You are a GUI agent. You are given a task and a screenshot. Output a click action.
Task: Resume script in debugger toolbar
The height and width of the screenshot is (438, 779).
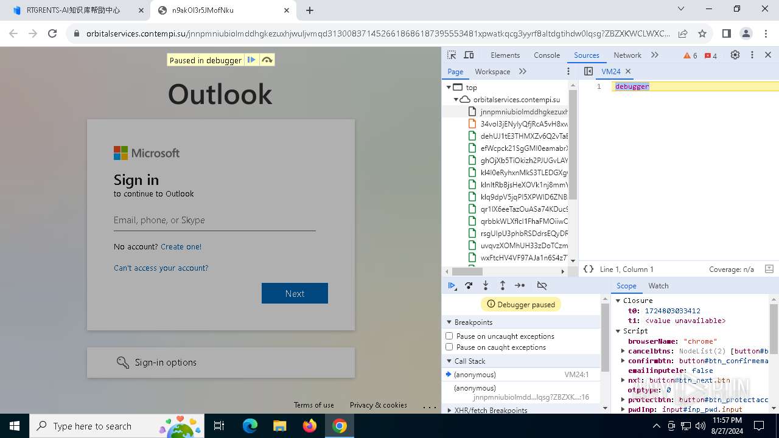(452, 285)
